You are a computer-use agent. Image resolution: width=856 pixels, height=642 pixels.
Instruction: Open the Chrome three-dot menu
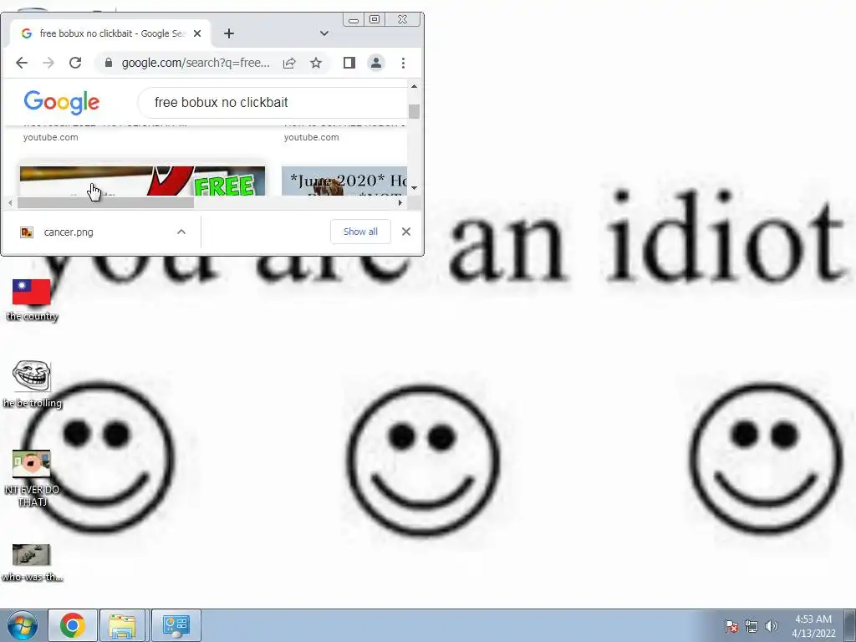tap(404, 63)
